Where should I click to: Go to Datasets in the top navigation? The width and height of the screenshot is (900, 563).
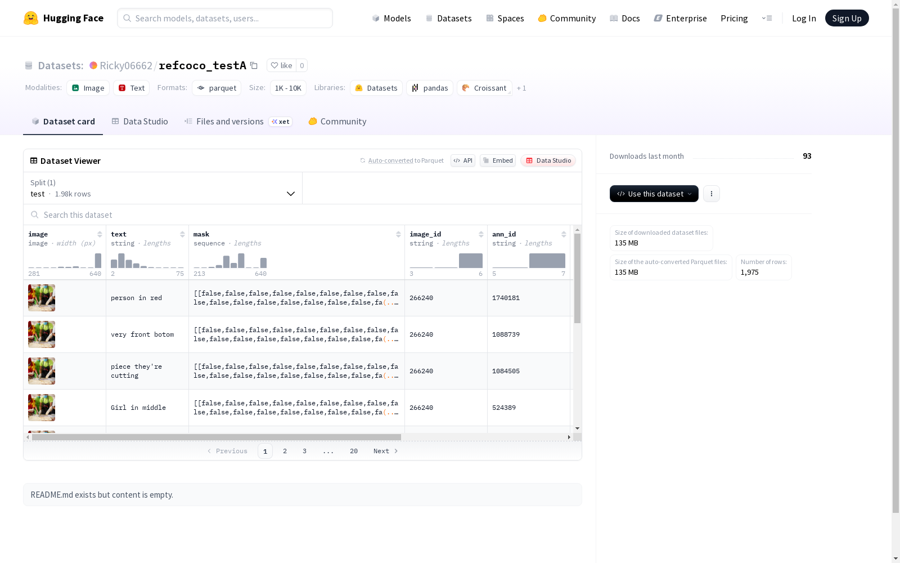click(x=448, y=18)
